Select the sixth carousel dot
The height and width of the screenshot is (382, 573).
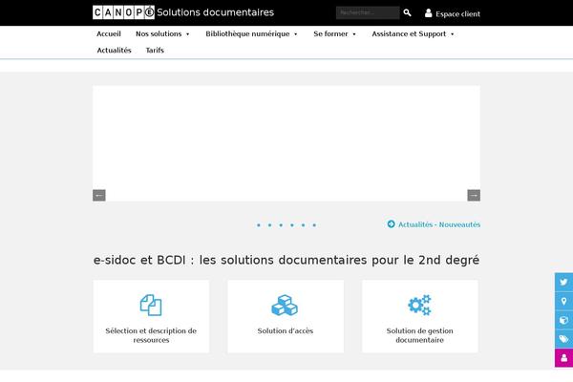coord(314,225)
